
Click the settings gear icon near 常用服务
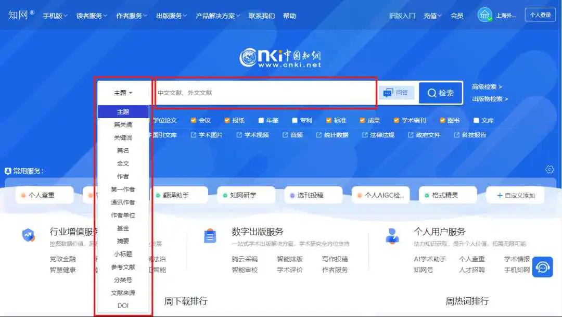point(550,170)
